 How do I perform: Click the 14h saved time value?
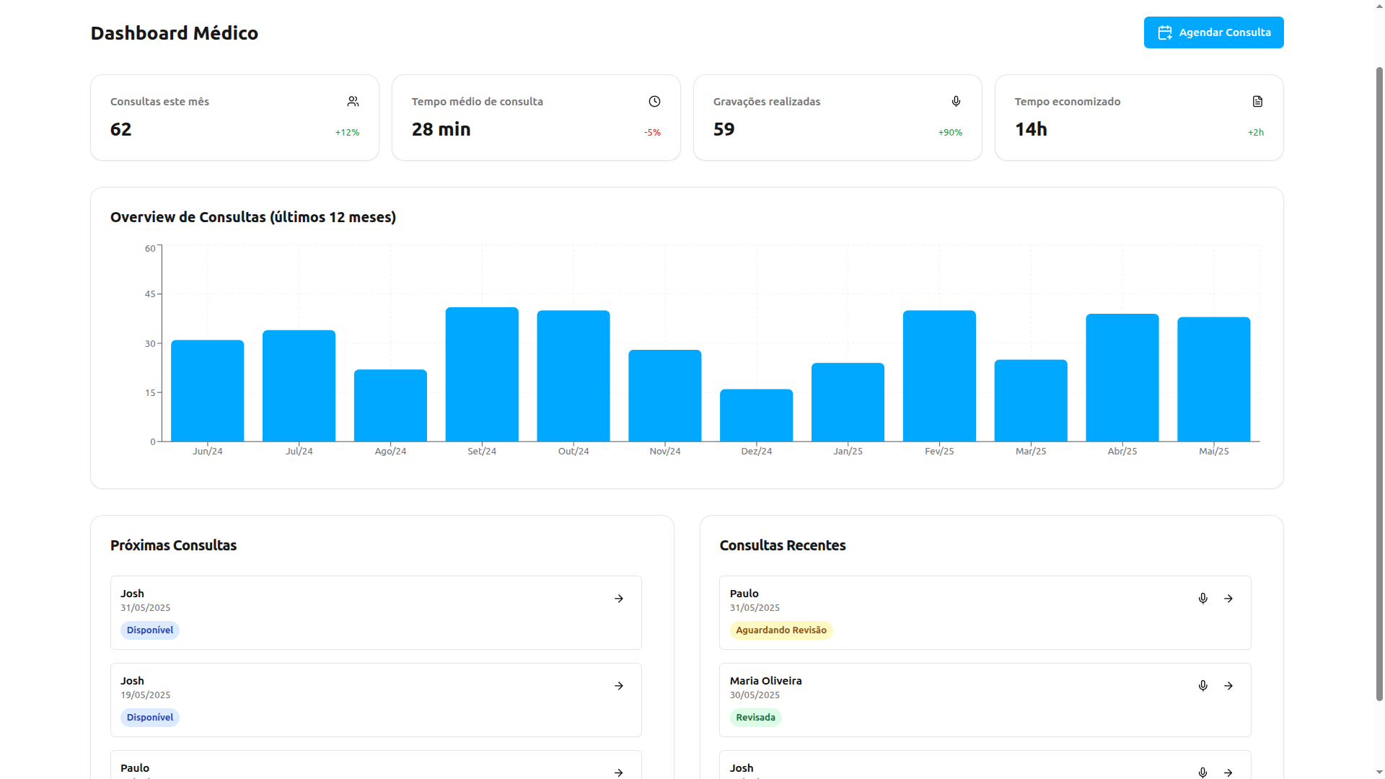1031,129
